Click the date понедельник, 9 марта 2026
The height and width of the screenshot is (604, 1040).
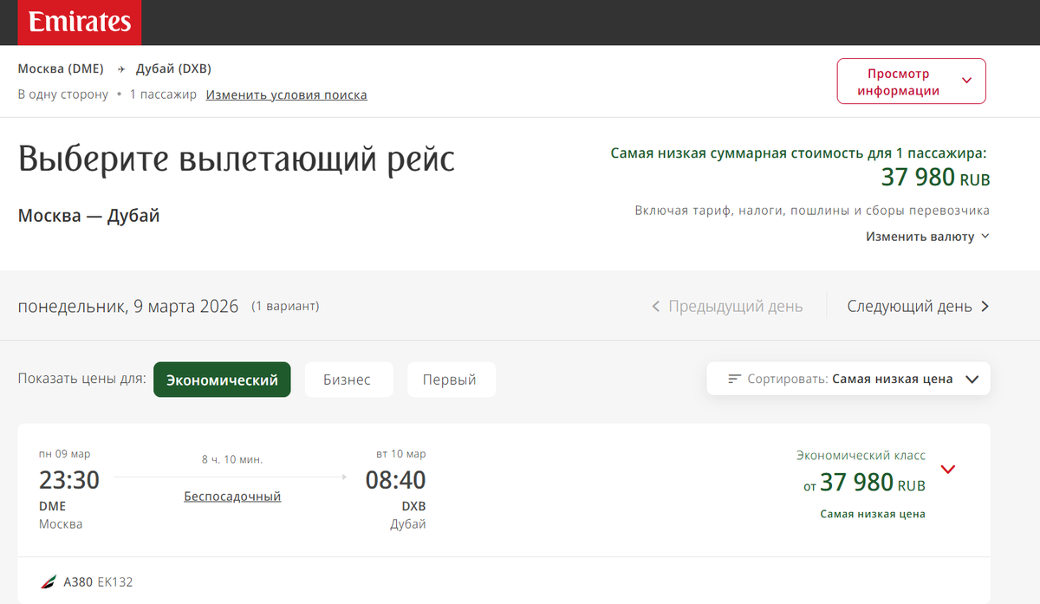(x=128, y=306)
